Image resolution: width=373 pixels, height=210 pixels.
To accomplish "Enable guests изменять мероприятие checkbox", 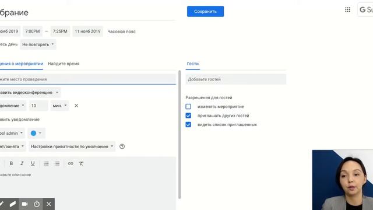I will 188,106.
